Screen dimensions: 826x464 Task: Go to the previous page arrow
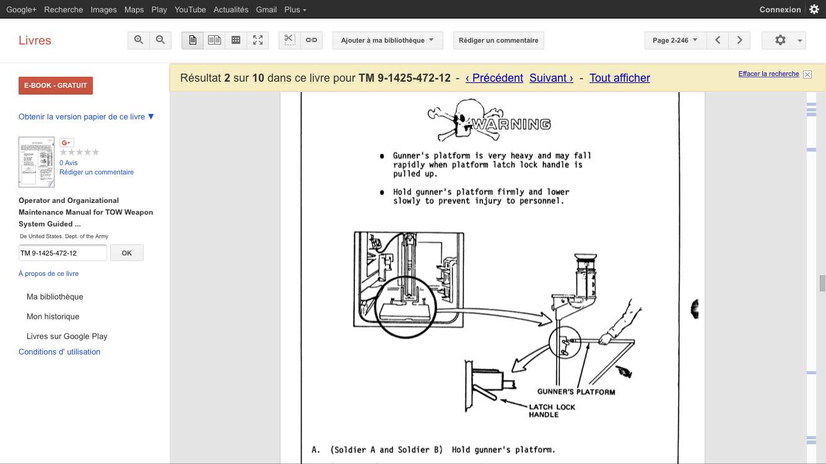click(718, 40)
